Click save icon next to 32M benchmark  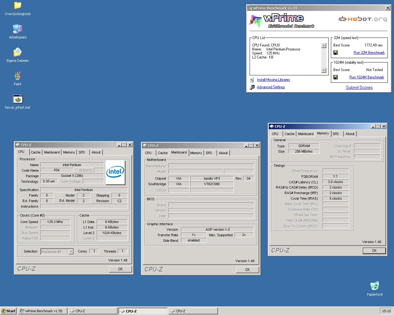[x=336, y=53]
